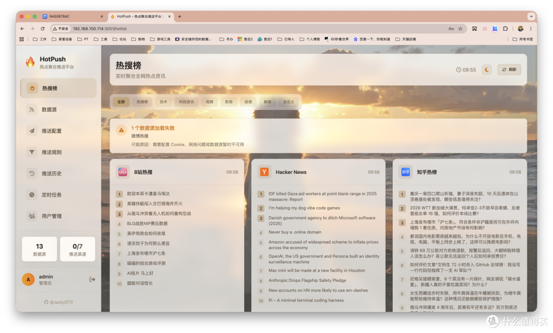Click the 0/7 推送渠道 stat card
Screen dimensions: 553x333
78,249
